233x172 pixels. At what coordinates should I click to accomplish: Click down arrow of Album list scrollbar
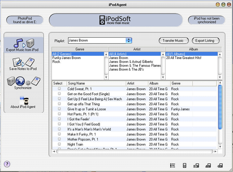coord(220,77)
